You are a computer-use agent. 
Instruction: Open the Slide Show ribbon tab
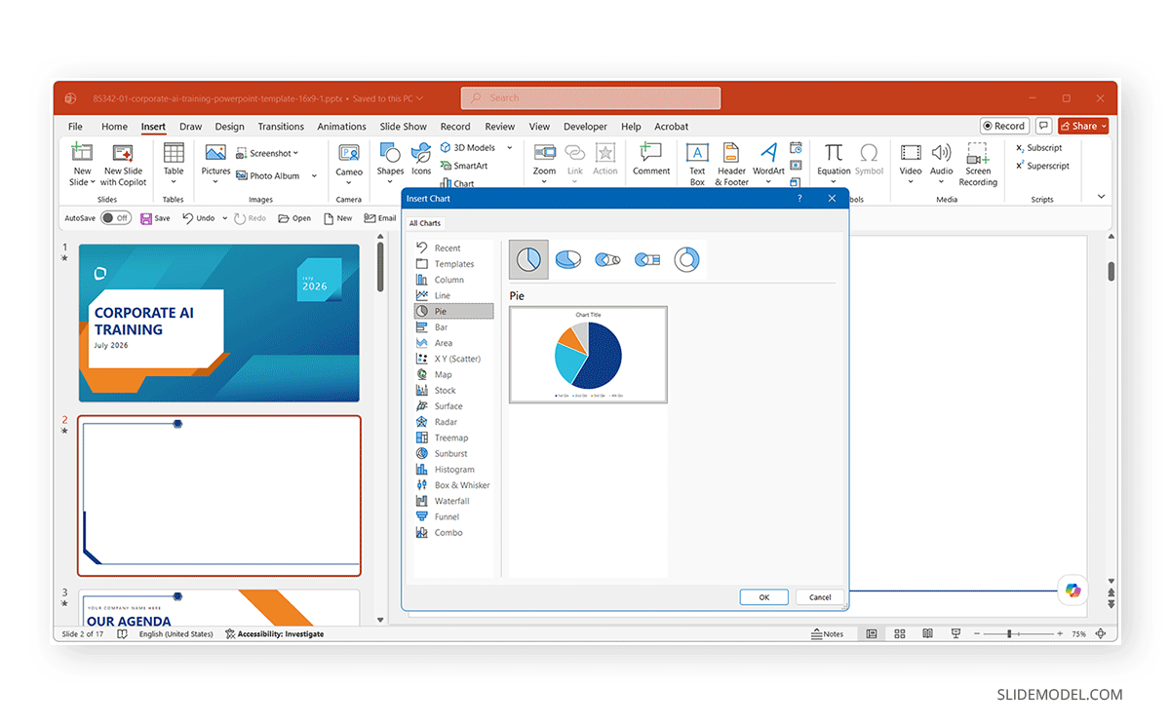coord(404,127)
